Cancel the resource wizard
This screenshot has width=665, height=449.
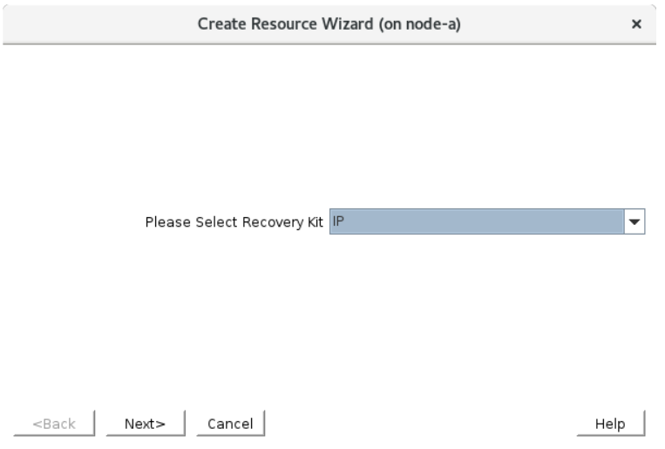[x=230, y=424]
